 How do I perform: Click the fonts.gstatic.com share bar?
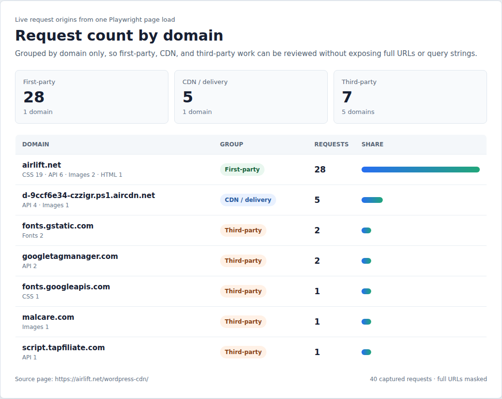(366, 230)
